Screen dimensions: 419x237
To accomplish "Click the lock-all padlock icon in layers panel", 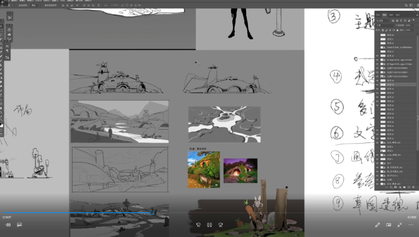I will pyautogui.click(x=398, y=30).
